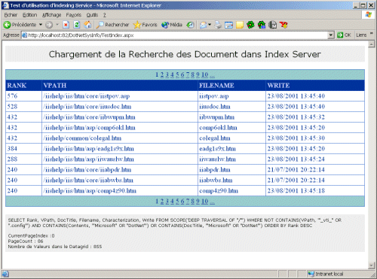This screenshot has width=377, height=279.
Task: Click the red Y toolbar icon
Action: coord(284,25)
